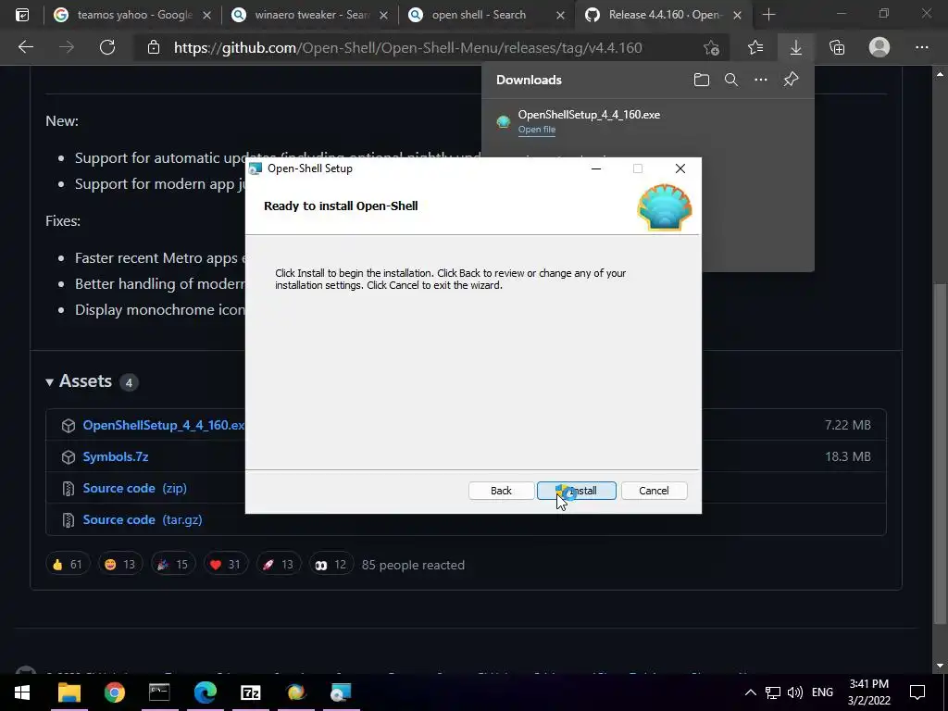Click the page vertical scrollbar thumb
This screenshot has height=711, width=948.
pos(940,454)
